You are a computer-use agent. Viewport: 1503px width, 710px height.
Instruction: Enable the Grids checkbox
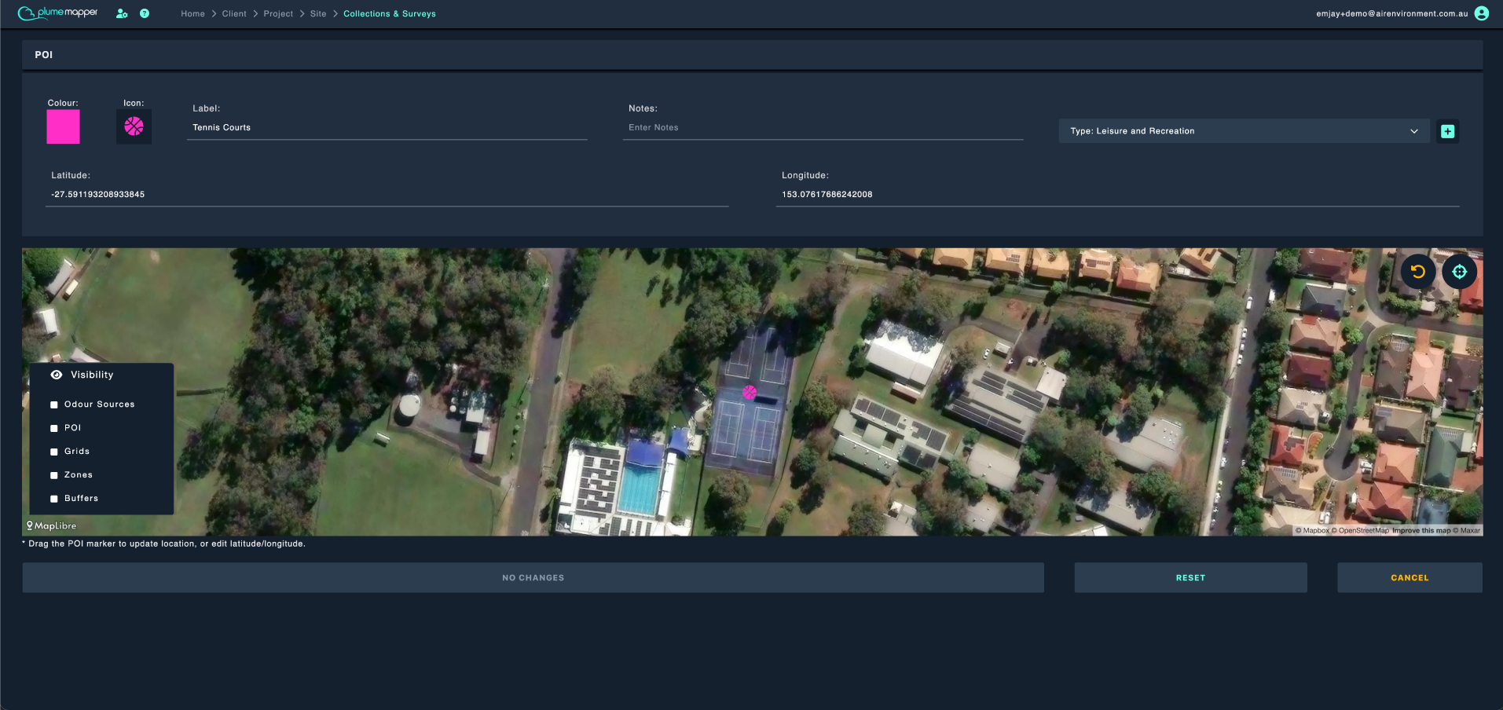(x=54, y=452)
